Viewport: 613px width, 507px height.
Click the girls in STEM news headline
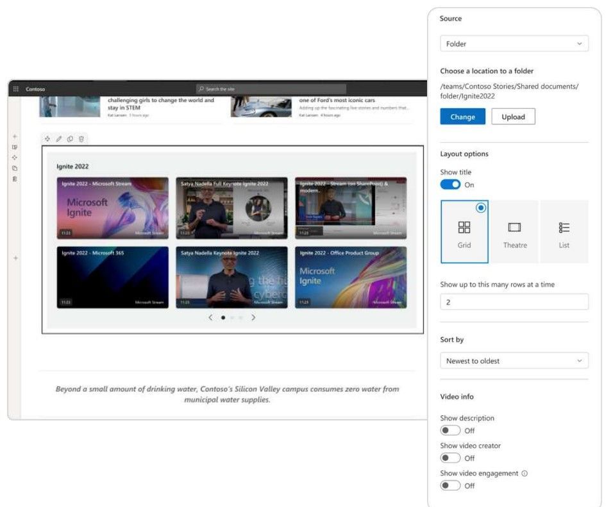tap(161, 104)
